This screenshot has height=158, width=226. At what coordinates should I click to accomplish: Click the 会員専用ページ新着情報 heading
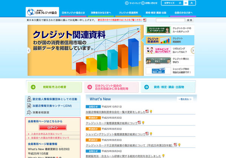[43, 144]
